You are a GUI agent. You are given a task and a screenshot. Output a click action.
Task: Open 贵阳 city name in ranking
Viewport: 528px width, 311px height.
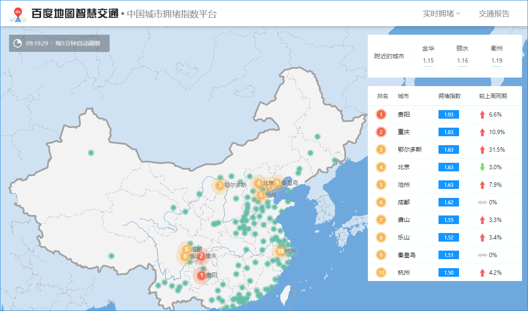point(404,114)
